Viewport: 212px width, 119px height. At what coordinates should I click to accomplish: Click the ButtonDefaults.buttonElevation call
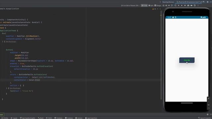pos(37,66)
